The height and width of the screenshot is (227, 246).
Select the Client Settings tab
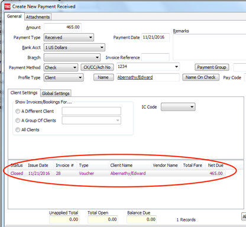coord(24,93)
